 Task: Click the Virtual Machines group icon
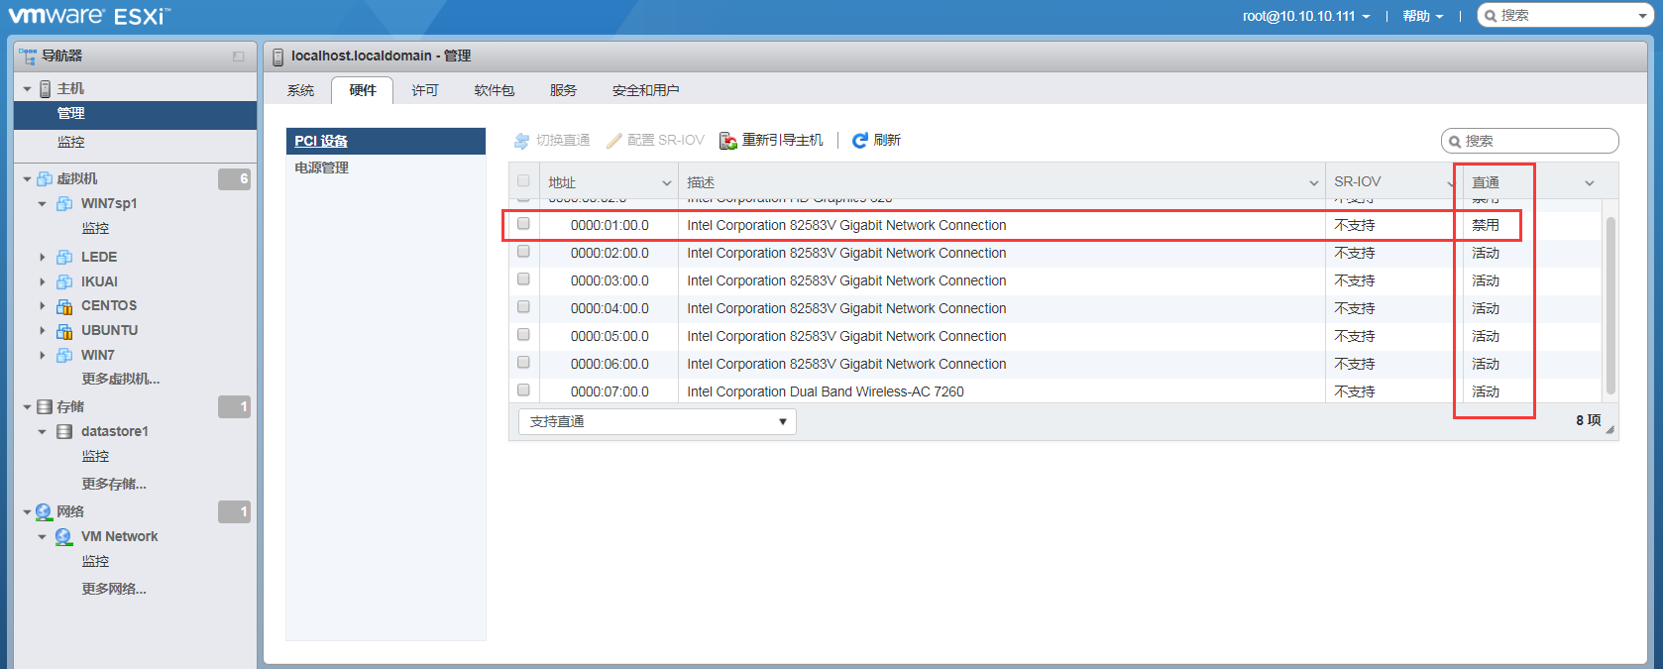(45, 179)
